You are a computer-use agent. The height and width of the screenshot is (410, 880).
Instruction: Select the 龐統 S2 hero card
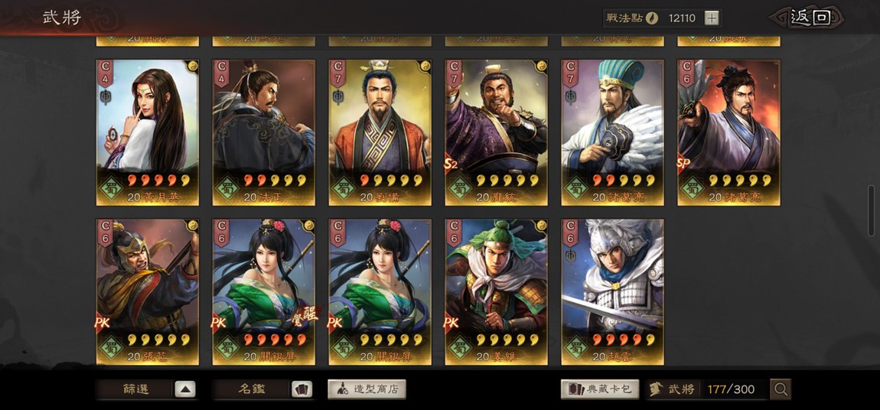(x=496, y=132)
